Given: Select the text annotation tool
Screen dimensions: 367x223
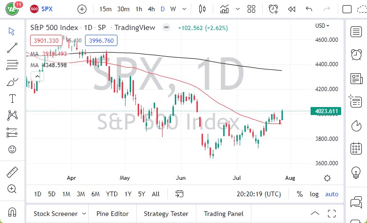Looking at the screenshot, I should pos(13,98).
